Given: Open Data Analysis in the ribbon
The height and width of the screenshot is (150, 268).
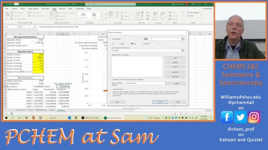Looking at the screenshot, I should coord(193,13).
